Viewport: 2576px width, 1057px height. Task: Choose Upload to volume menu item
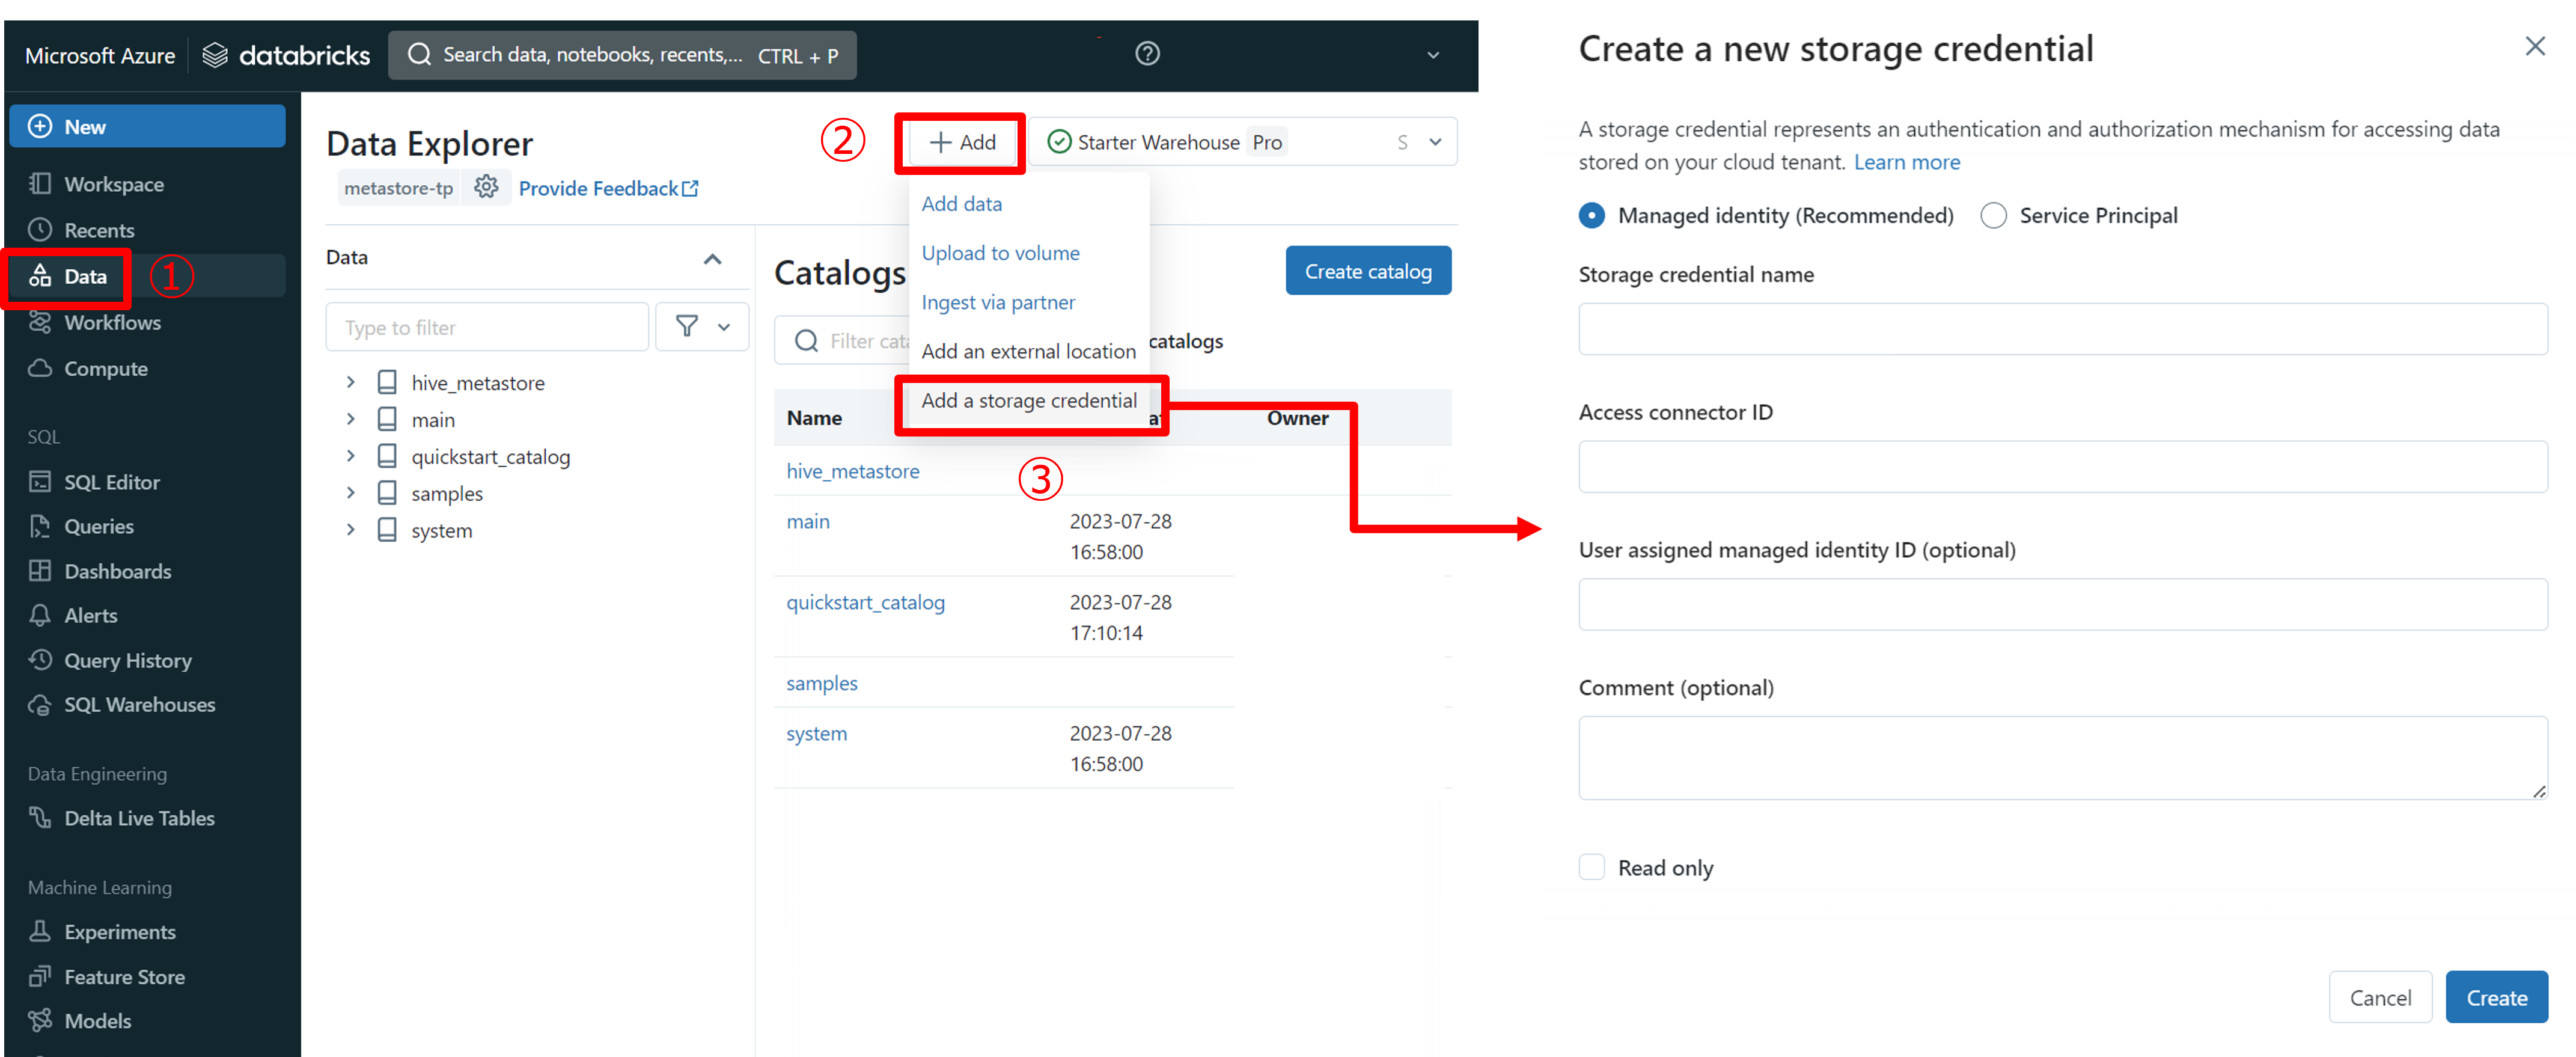point(1000,253)
